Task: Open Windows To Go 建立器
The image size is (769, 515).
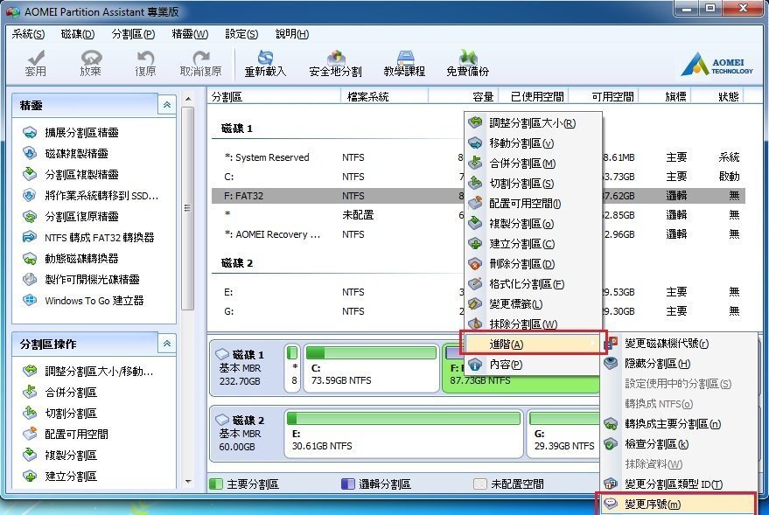Action: pos(83,301)
